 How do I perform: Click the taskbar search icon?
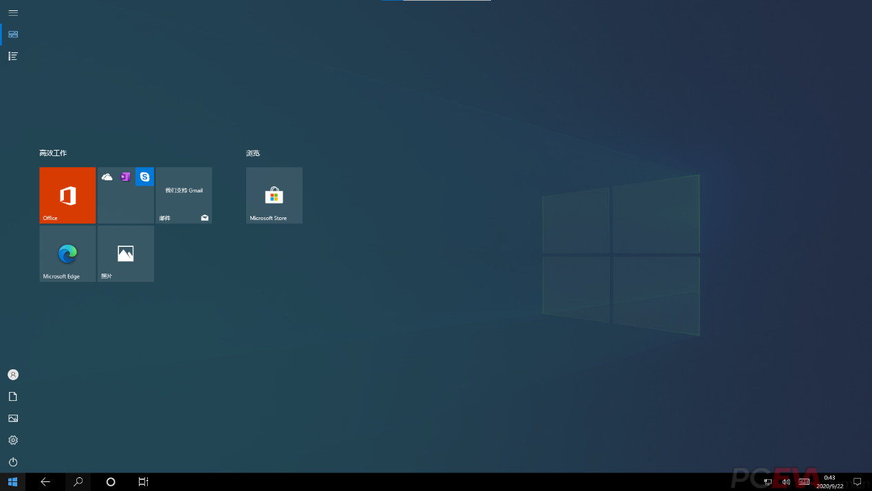pyautogui.click(x=78, y=481)
